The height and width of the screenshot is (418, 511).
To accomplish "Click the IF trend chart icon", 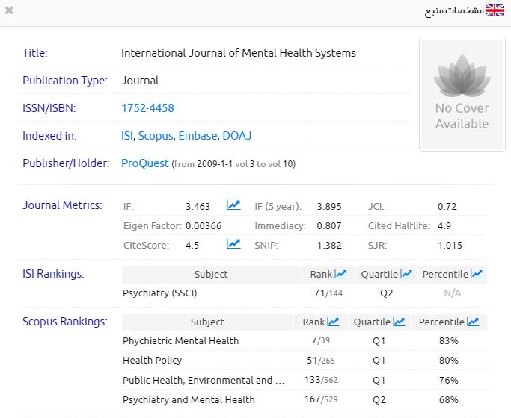I will [233, 205].
